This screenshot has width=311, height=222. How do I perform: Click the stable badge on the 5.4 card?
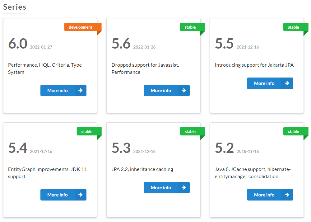(x=87, y=131)
